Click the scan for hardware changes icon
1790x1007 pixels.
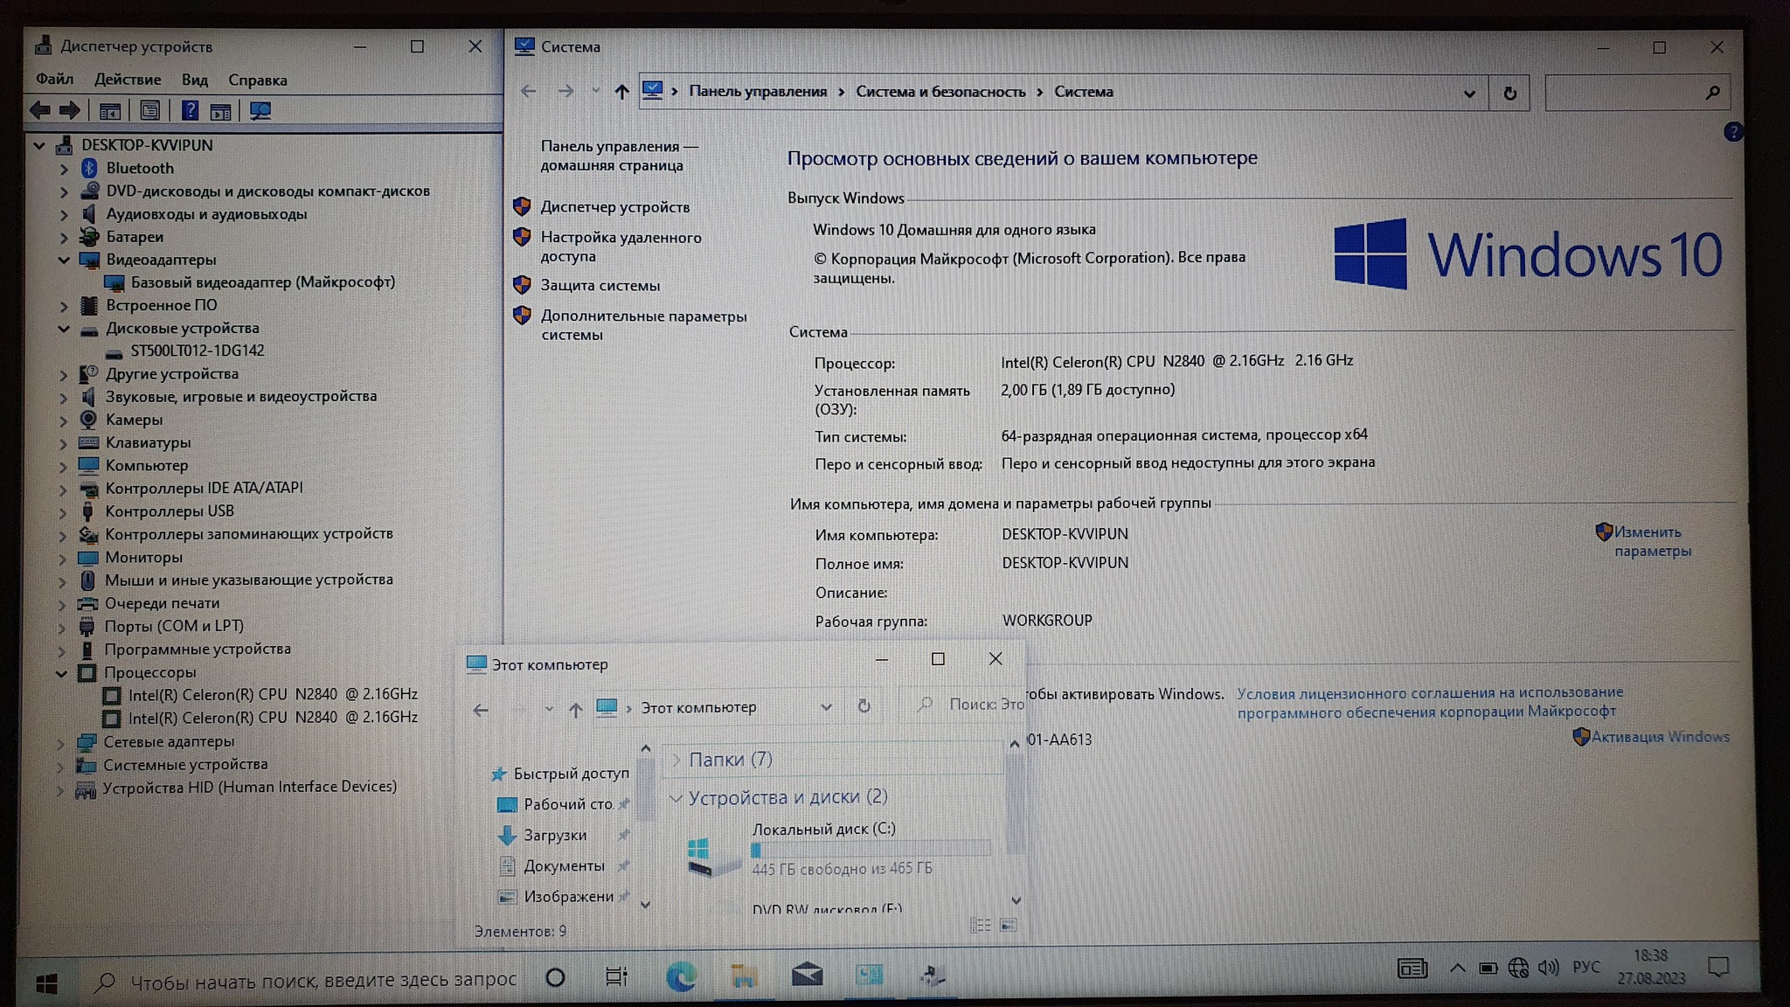coord(260,111)
